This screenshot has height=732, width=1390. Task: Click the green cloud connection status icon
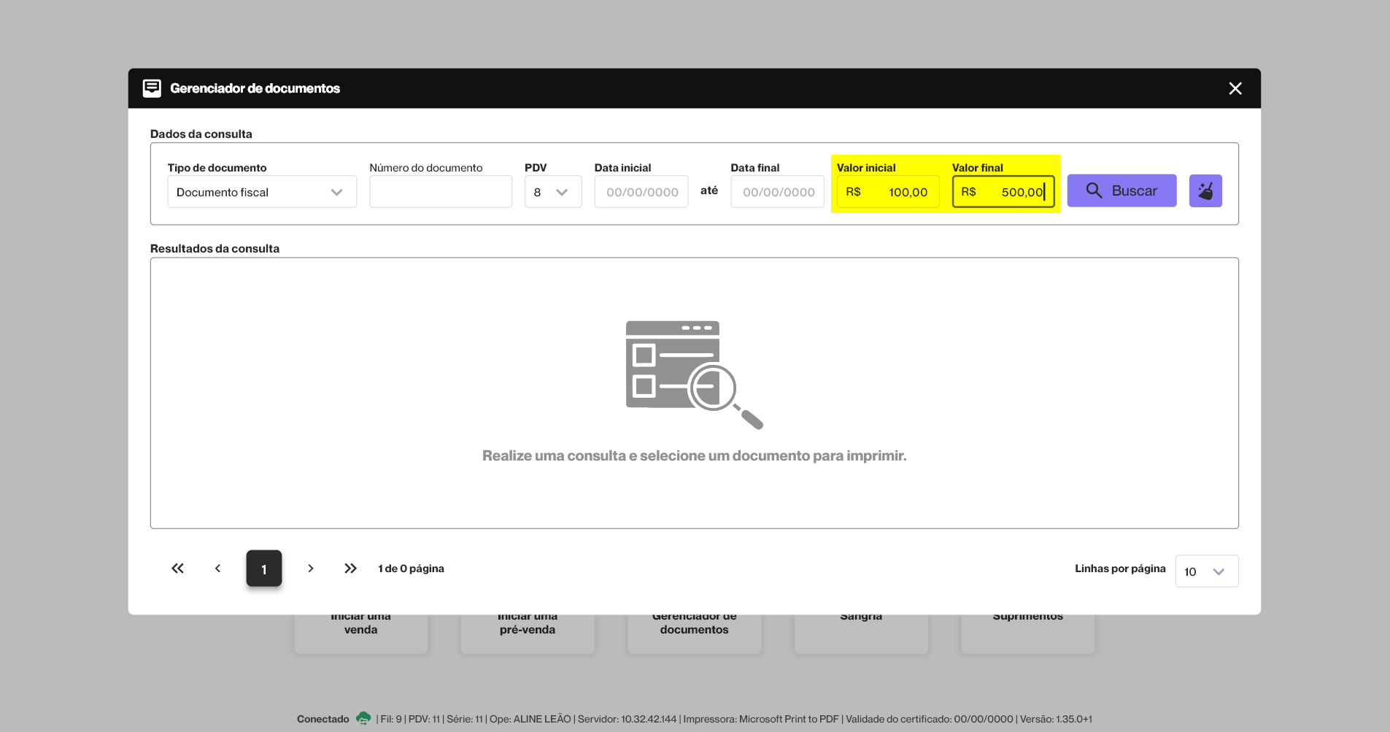pos(363,719)
